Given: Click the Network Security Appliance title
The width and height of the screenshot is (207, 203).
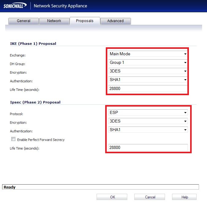Looking at the screenshot, I should [x=60, y=6].
